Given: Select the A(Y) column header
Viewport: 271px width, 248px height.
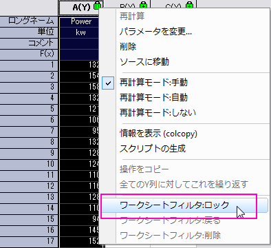Looking at the screenshot, I should click(x=81, y=8).
